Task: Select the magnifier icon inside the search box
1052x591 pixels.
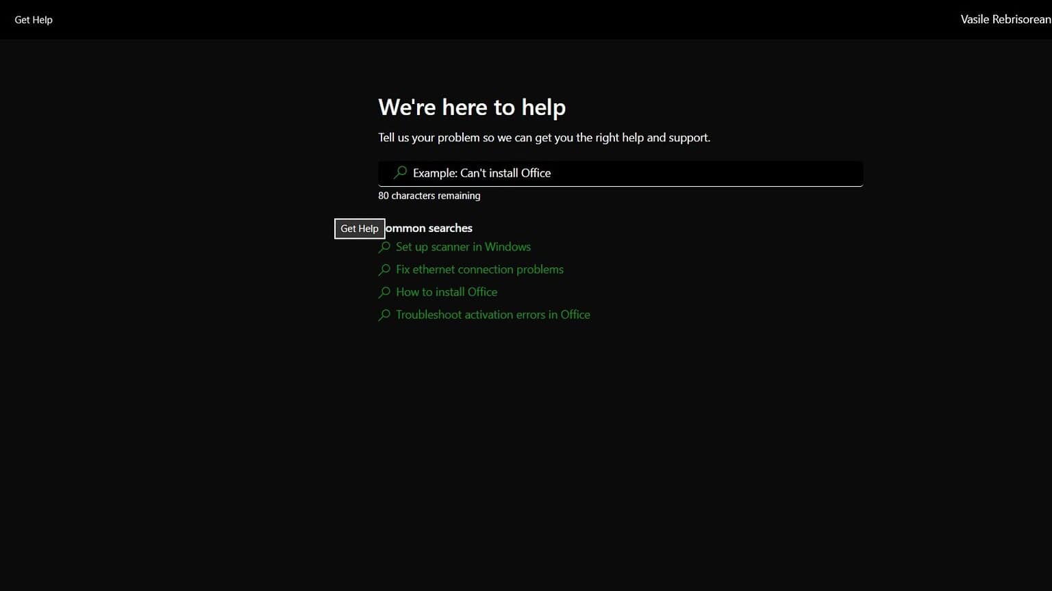Action: [400, 173]
